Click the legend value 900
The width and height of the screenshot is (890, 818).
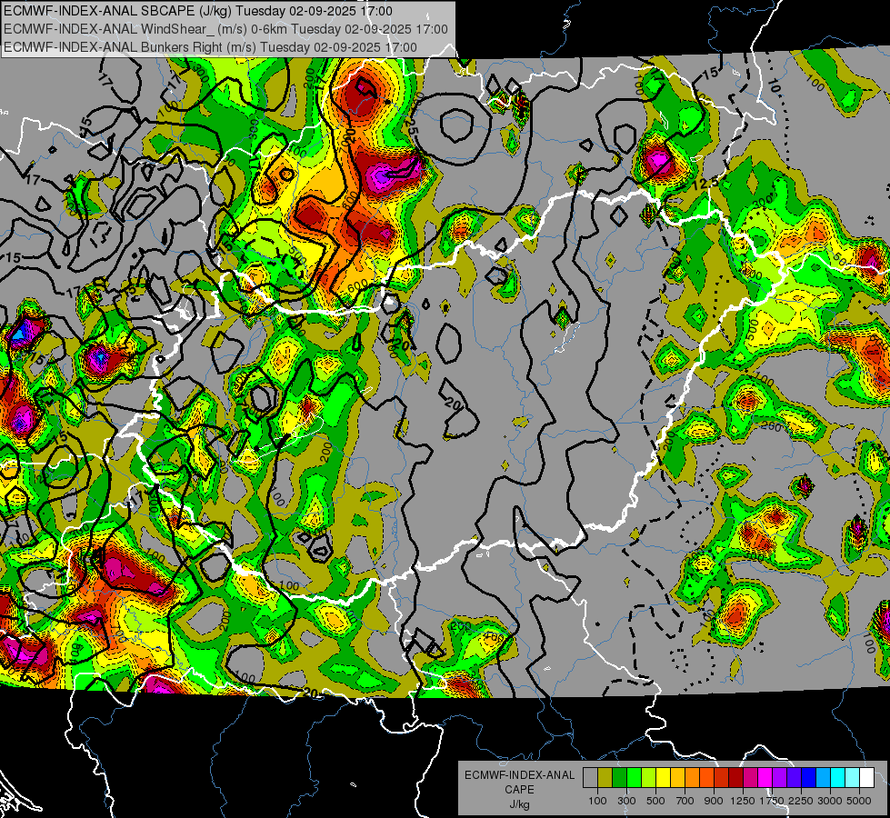pyautogui.click(x=714, y=801)
